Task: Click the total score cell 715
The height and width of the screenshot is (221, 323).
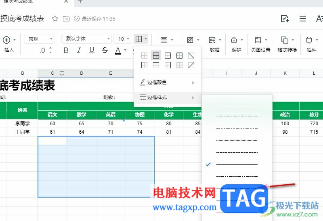Action: 311,132
